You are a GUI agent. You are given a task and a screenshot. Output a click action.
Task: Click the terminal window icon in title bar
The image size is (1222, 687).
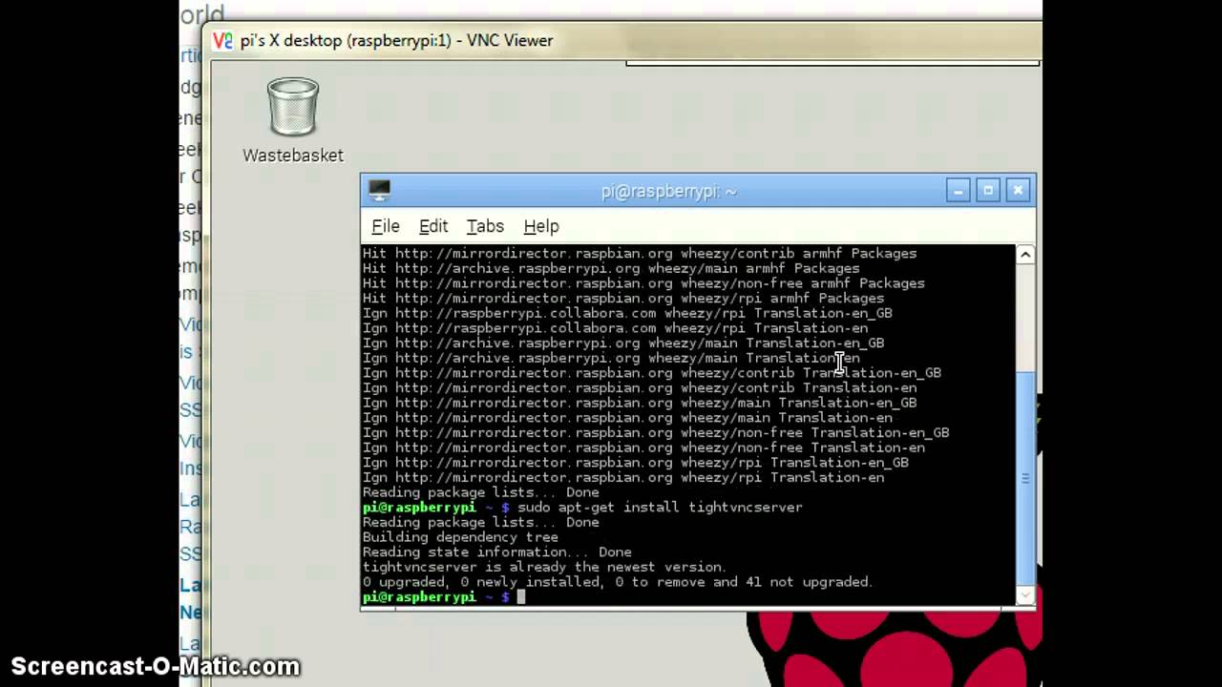[x=379, y=191]
